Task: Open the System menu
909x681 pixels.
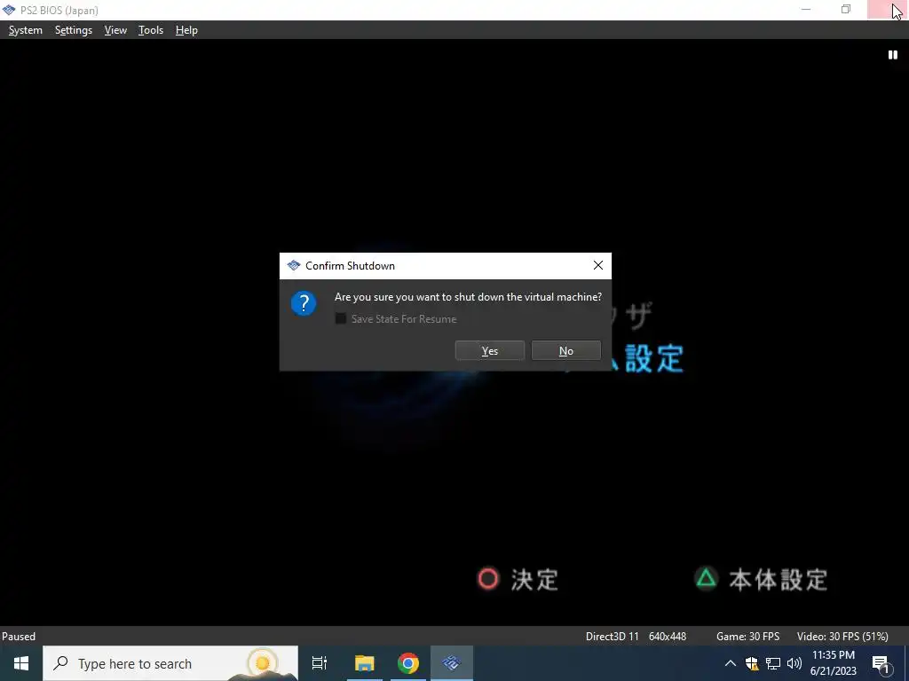Action: pyautogui.click(x=26, y=30)
